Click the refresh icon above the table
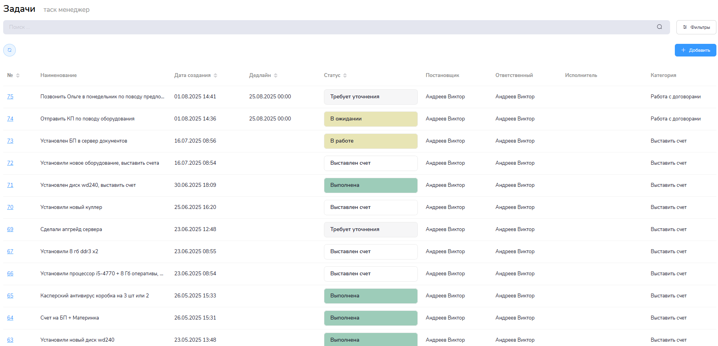 click(10, 50)
